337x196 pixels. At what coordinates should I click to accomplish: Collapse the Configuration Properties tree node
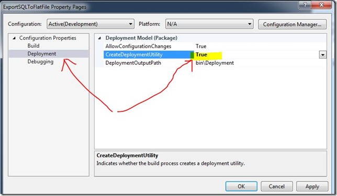pyautogui.click(x=14, y=38)
